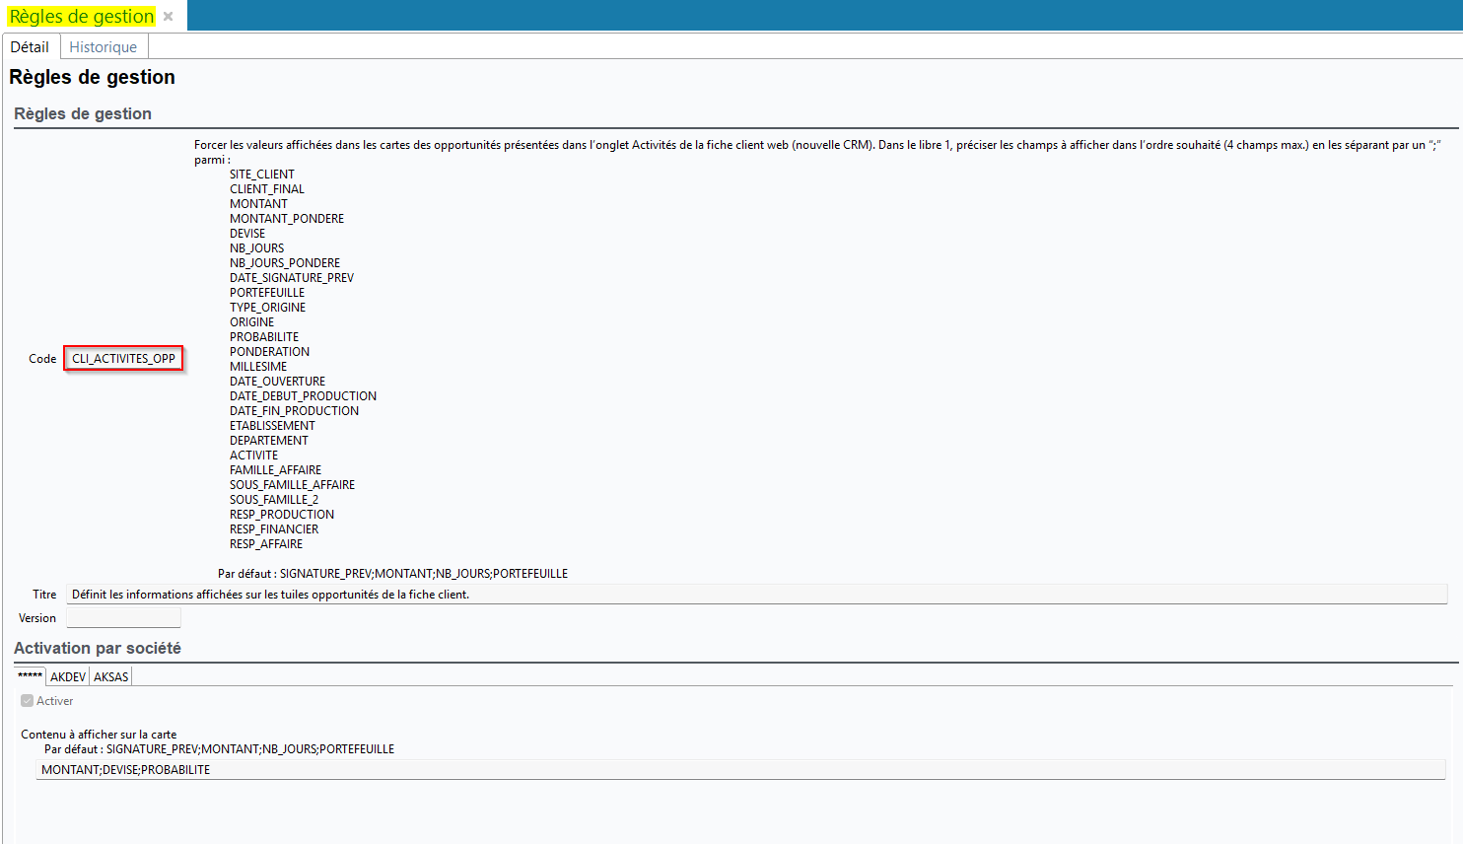The width and height of the screenshot is (1463, 844).
Task: Switch to the AKDEV company tab
Action: coord(68,676)
